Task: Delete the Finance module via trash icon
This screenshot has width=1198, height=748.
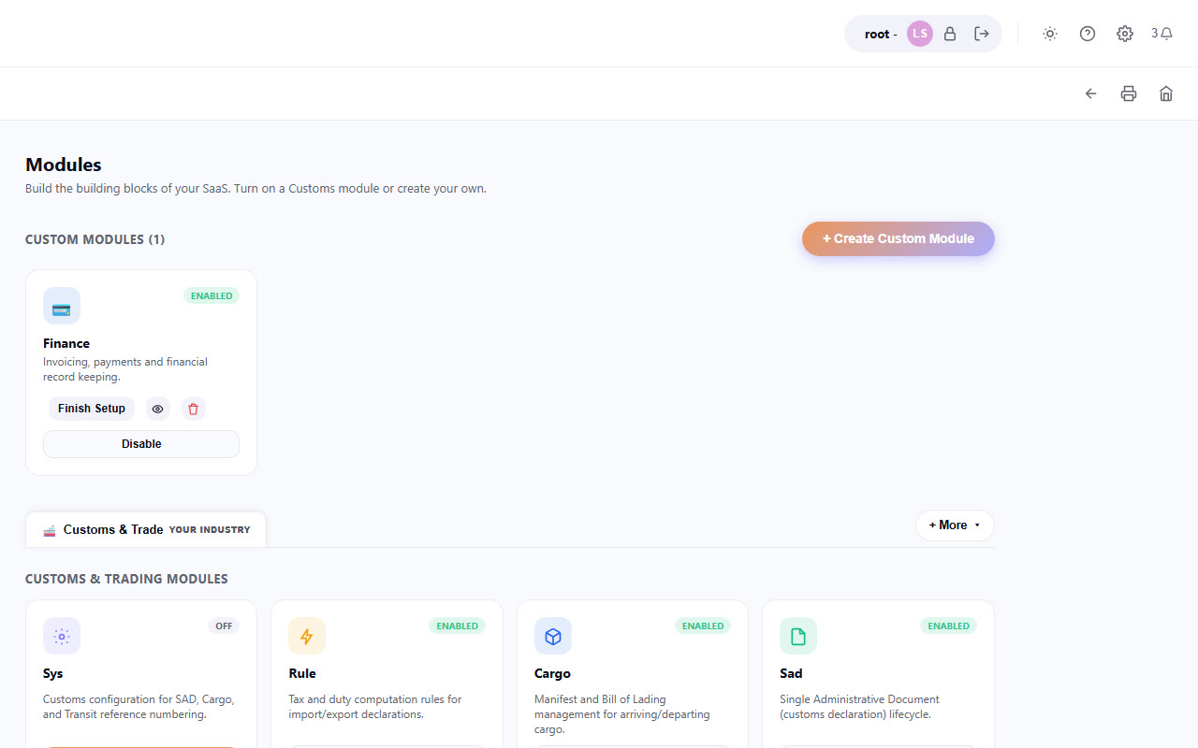Action: coord(194,409)
